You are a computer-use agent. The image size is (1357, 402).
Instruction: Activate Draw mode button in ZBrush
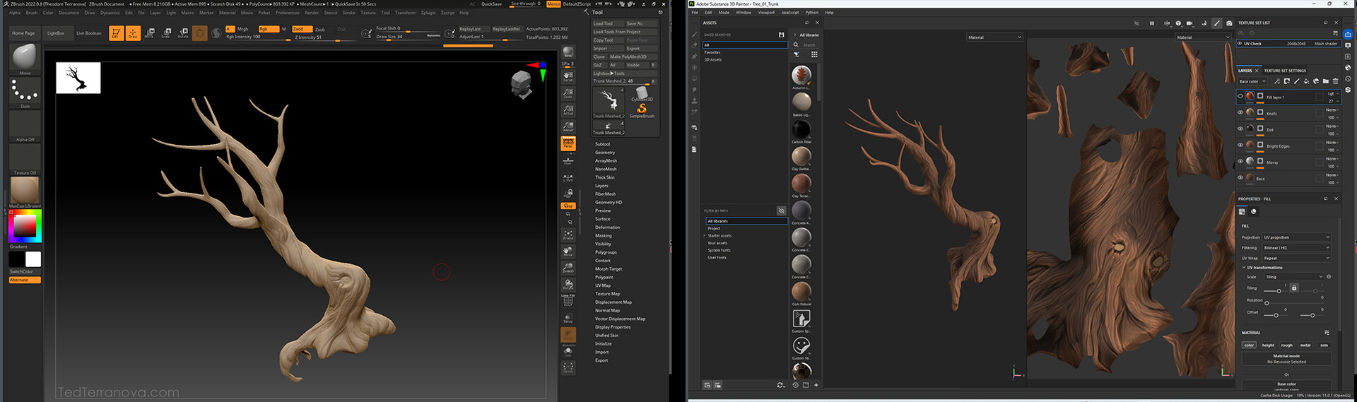tap(133, 33)
